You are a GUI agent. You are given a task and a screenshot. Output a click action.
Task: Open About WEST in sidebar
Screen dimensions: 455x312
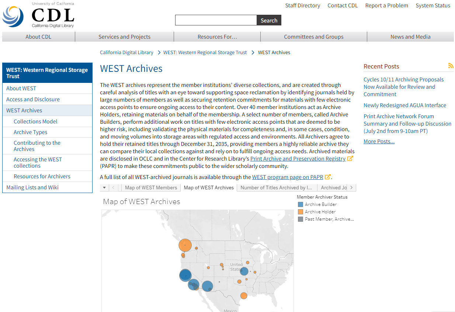click(x=47, y=88)
